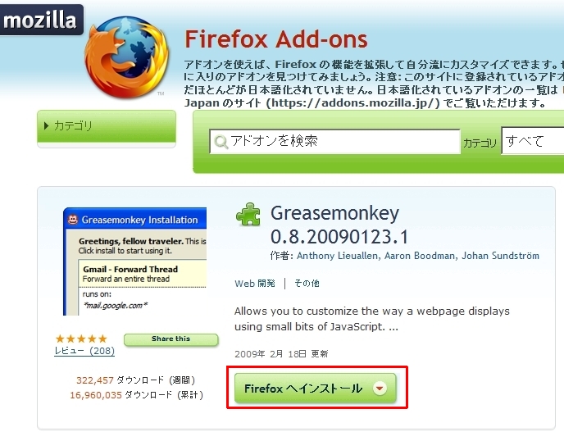
Task: Open the Web 開発 category link
Action: pyautogui.click(x=255, y=284)
